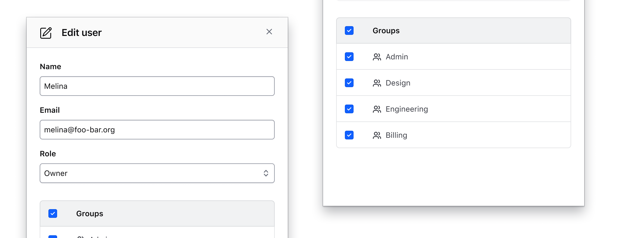Uncheck the Design group checkbox
Image resolution: width=619 pixels, height=238 pixels.
click(x=349, y=83)
